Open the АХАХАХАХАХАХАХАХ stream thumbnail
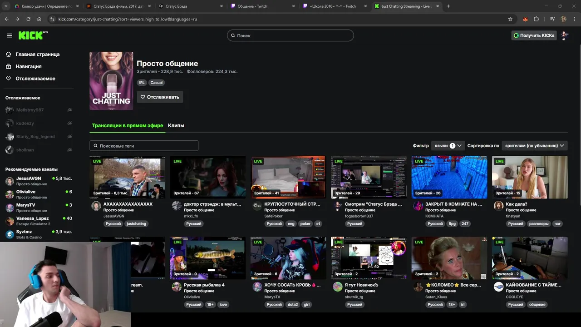 point(128,177)
